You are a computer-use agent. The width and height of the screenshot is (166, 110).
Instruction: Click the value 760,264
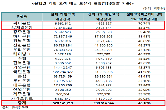63,94
